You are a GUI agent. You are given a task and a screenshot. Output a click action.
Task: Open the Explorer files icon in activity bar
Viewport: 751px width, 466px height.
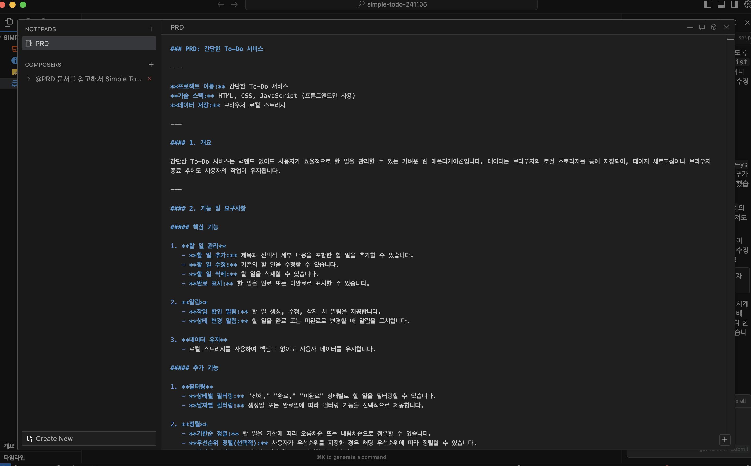pyautogui.click(x=9, y=22)
